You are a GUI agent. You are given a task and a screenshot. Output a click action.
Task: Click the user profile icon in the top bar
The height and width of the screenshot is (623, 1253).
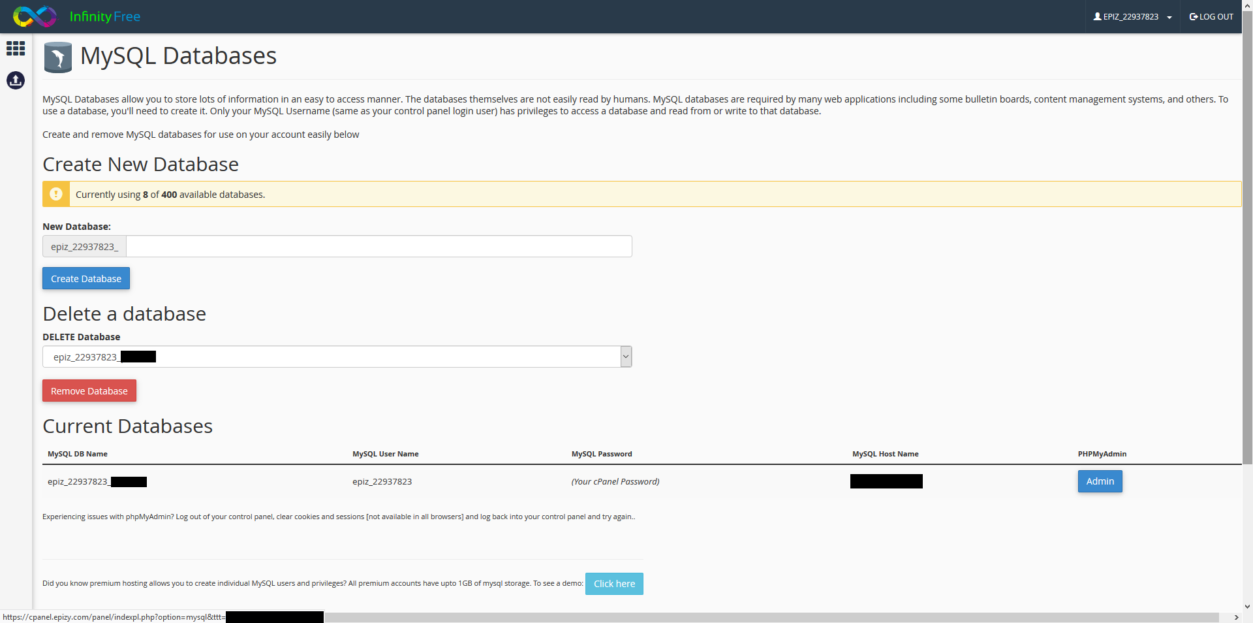(1097, 17)
